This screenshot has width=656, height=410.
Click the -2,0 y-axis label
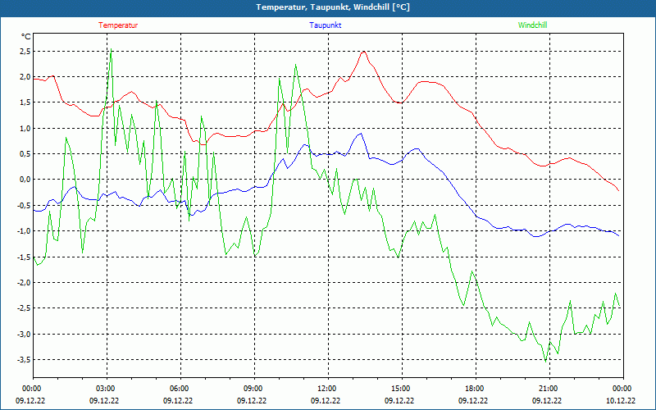pyautogui.click(x=24, y=282)
